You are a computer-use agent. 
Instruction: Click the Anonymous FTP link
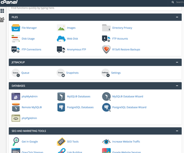[76, 49]
